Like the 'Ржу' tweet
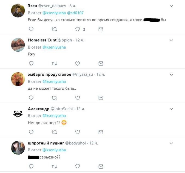 [x=78, y=64]
